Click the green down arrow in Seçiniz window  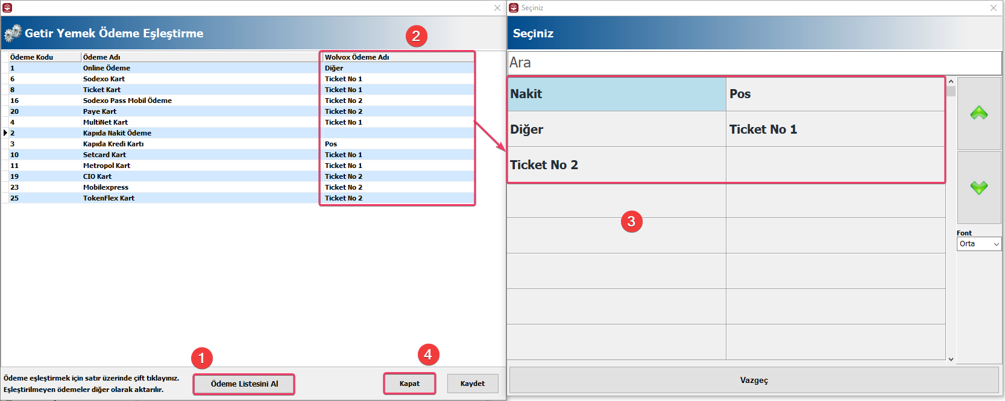978,187
